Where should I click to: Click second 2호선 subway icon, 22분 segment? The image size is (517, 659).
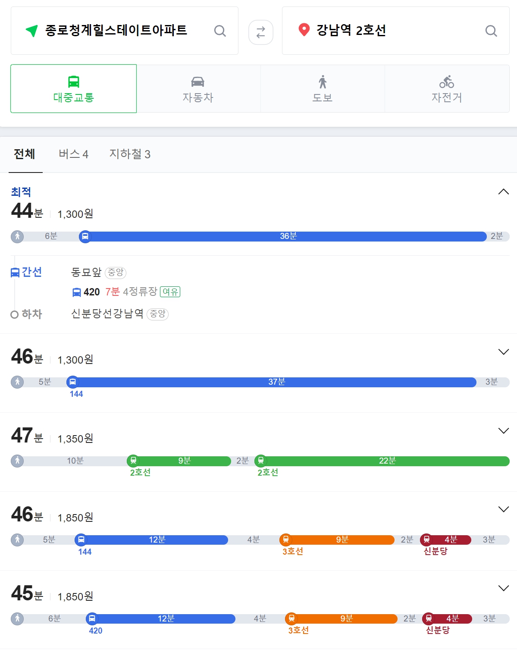coord(260,461)
